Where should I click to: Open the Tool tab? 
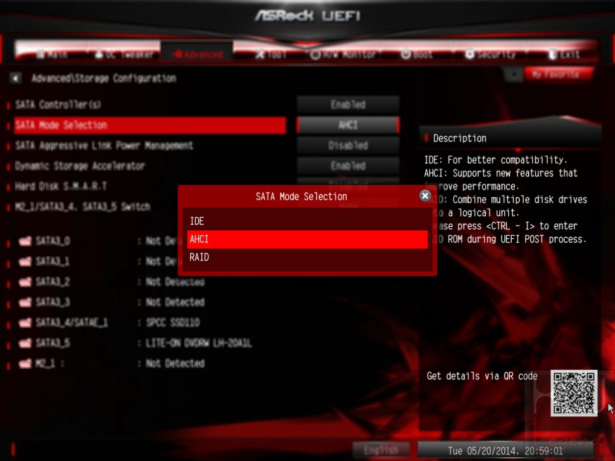[271, 54]
